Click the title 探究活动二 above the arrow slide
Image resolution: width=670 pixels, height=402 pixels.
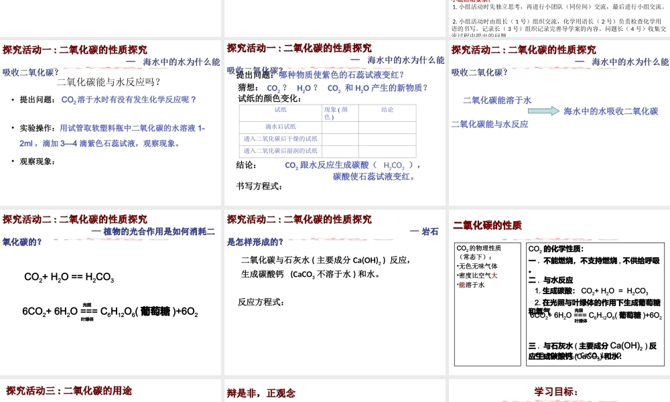point(524,50)
